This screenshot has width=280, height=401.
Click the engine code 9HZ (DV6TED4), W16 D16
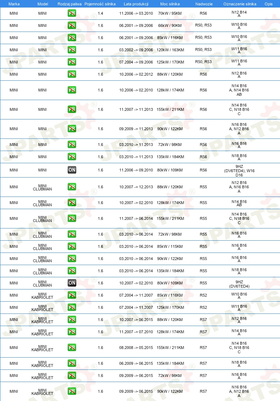coord(239,171)
